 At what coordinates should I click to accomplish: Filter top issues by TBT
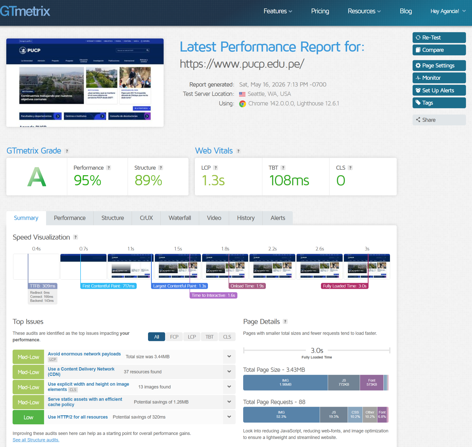[209, 337]
